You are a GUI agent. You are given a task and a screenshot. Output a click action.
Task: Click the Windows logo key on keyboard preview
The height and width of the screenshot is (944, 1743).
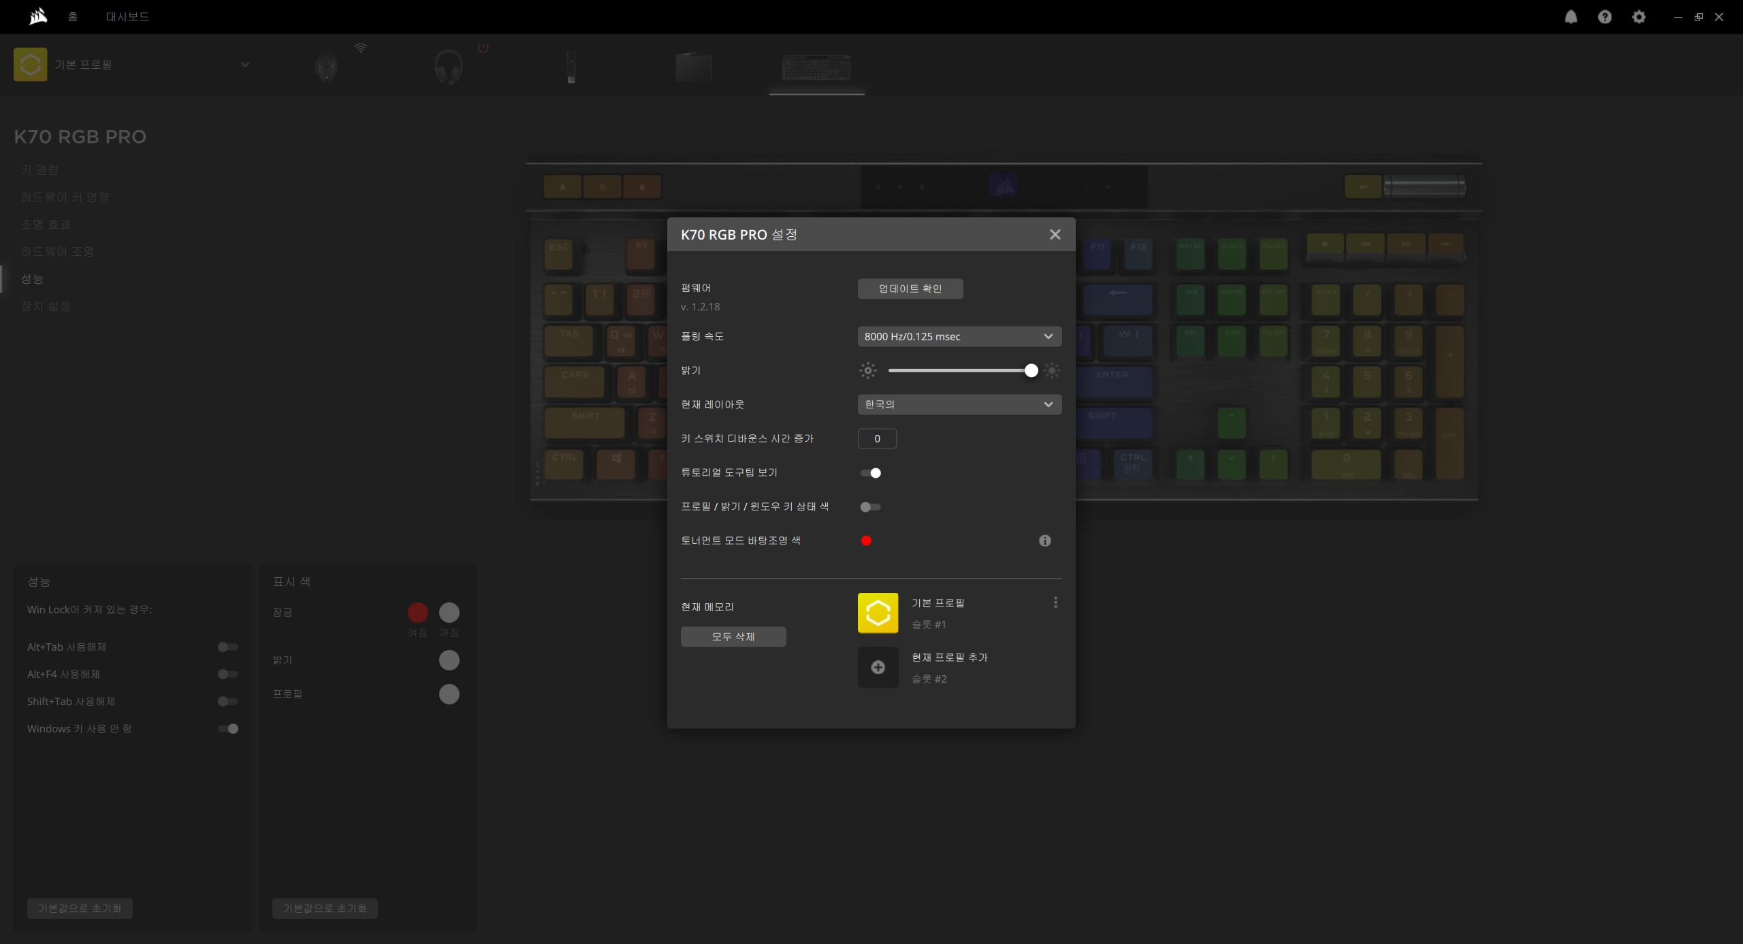616,464
